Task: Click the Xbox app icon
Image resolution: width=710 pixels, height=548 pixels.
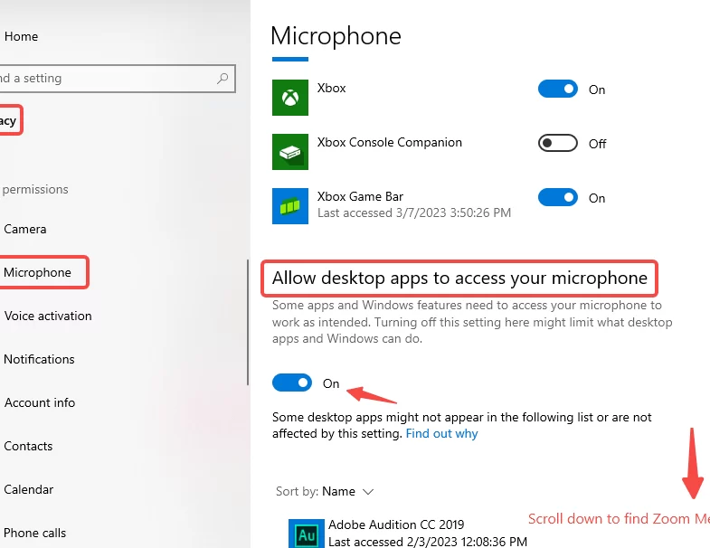Action: [289, 98]
